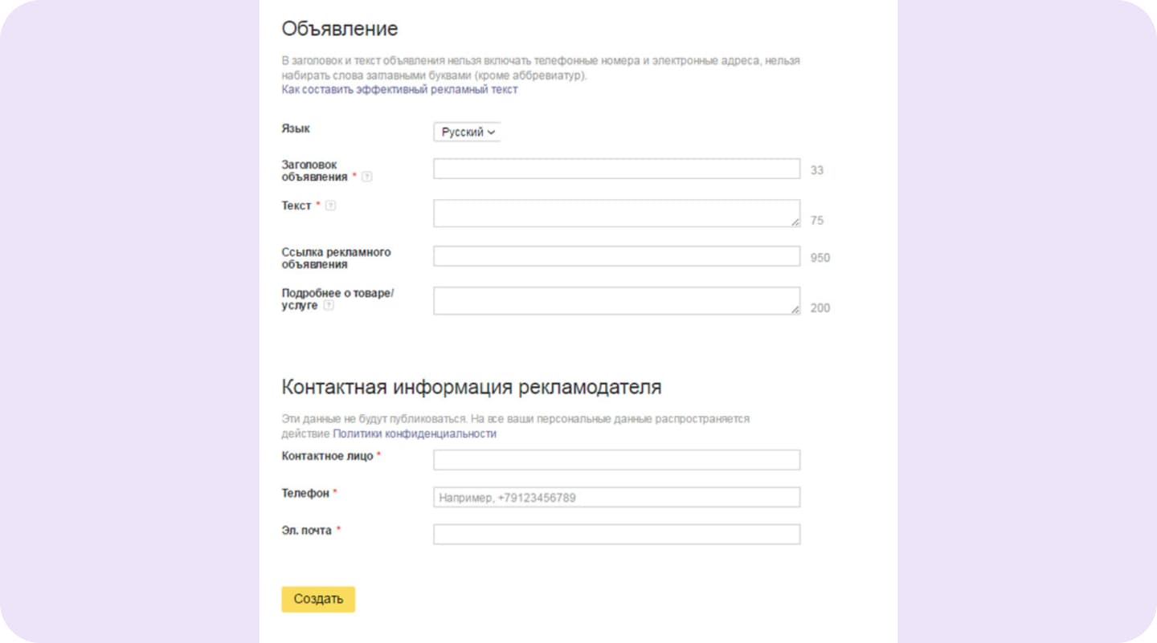The width and height of the screenshot is (1157, 643).
Task: Expand the Язык dropdown showing Русский
Action: [x=466, y=132]
